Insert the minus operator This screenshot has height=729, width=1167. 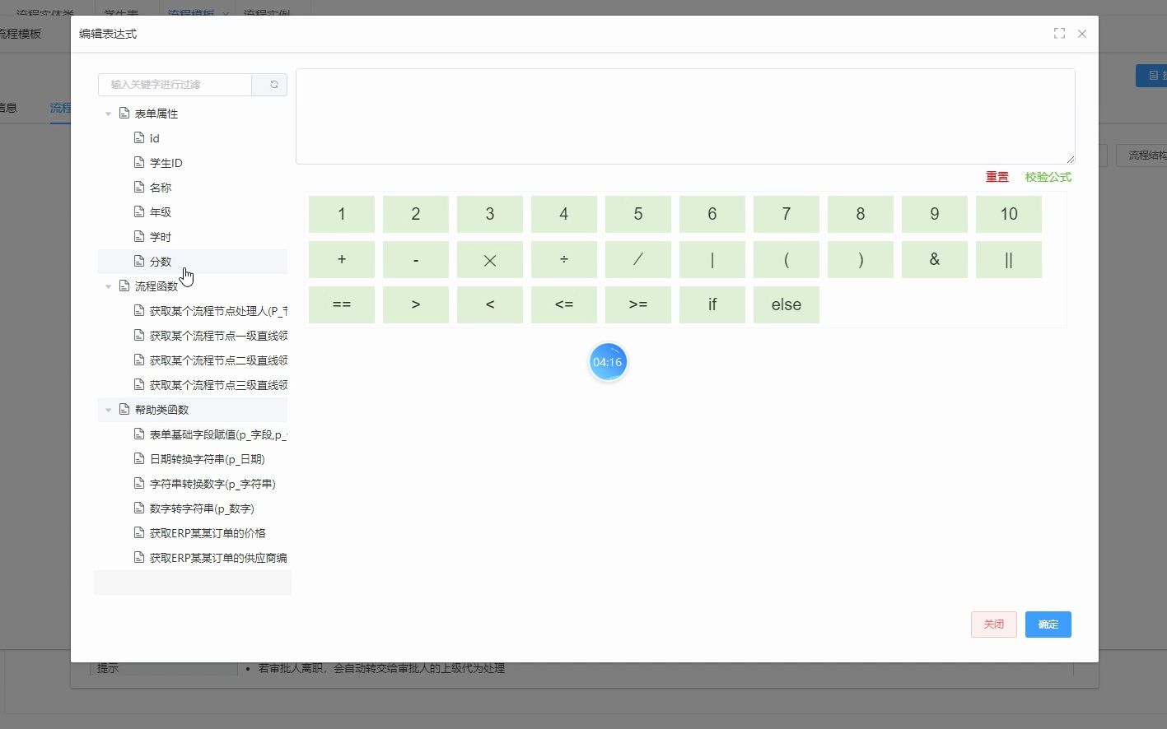pos(416,259)
